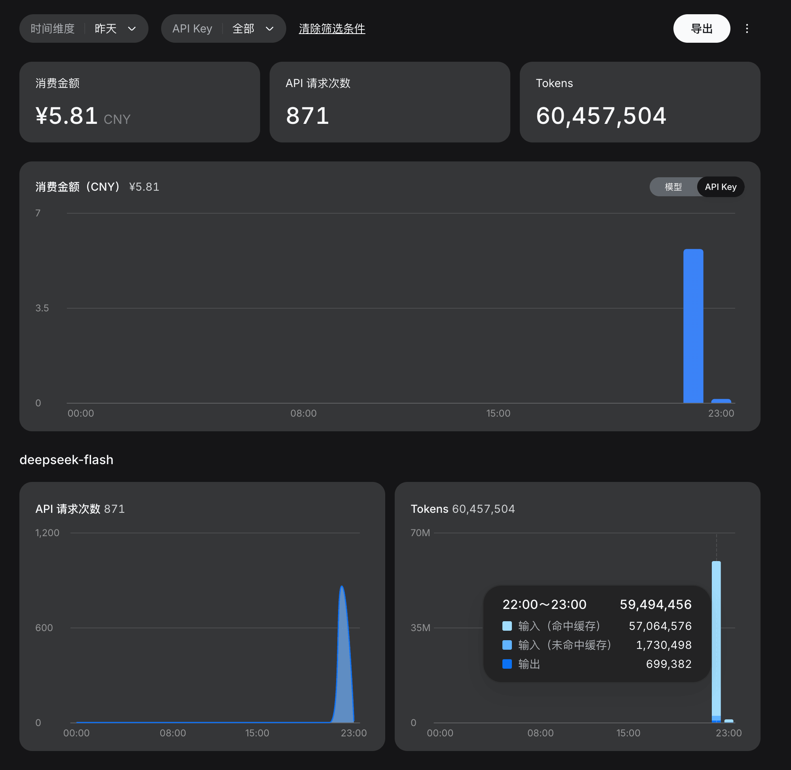The height and width of the screenshot is (770, 791).
Task: Select the tall Tokens bar at 22:00
Action: (x=716, y=642)
